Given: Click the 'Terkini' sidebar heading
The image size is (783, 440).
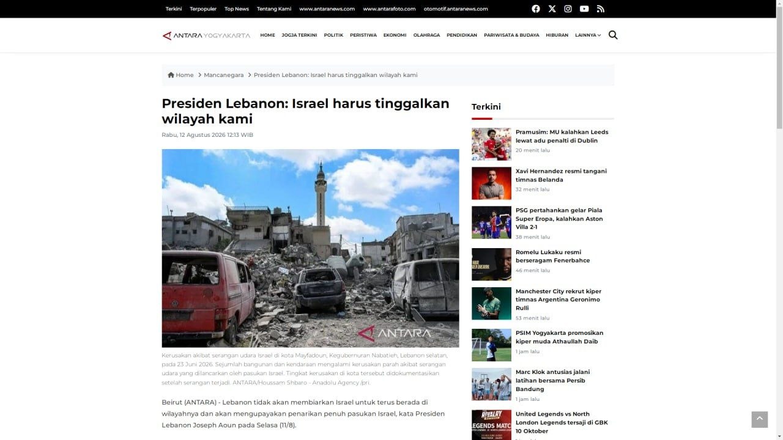Looking at the screenshot, I should pyautogui.click(x=486, y=107).
